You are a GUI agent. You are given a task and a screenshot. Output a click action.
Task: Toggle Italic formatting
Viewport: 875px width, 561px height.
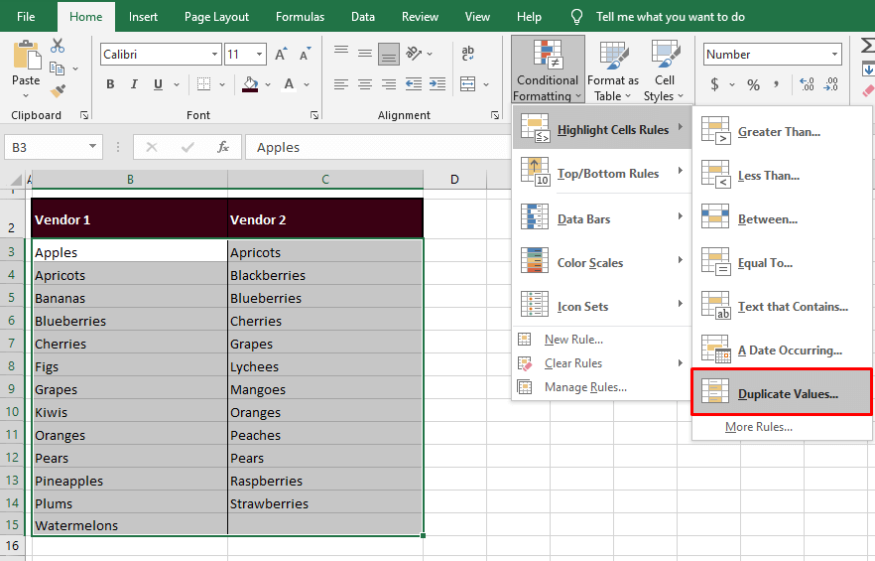[134, 84]
